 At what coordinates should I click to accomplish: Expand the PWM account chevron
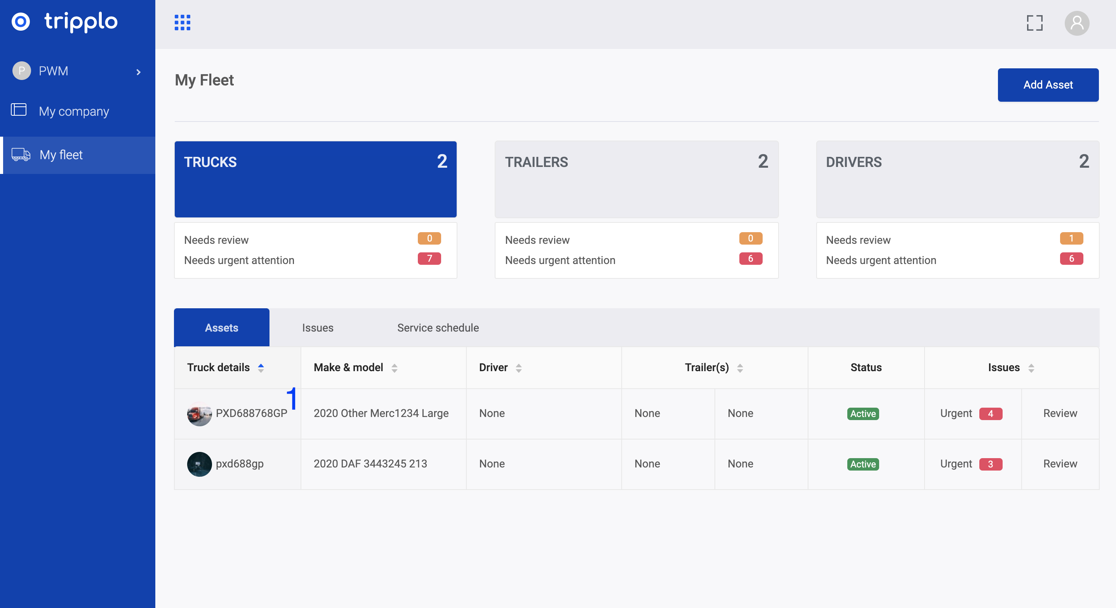coord(139,72)
